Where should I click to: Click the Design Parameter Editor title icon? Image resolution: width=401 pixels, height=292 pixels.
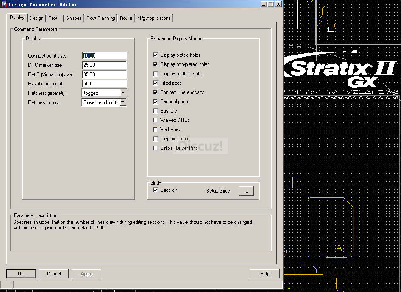point(4,4)
